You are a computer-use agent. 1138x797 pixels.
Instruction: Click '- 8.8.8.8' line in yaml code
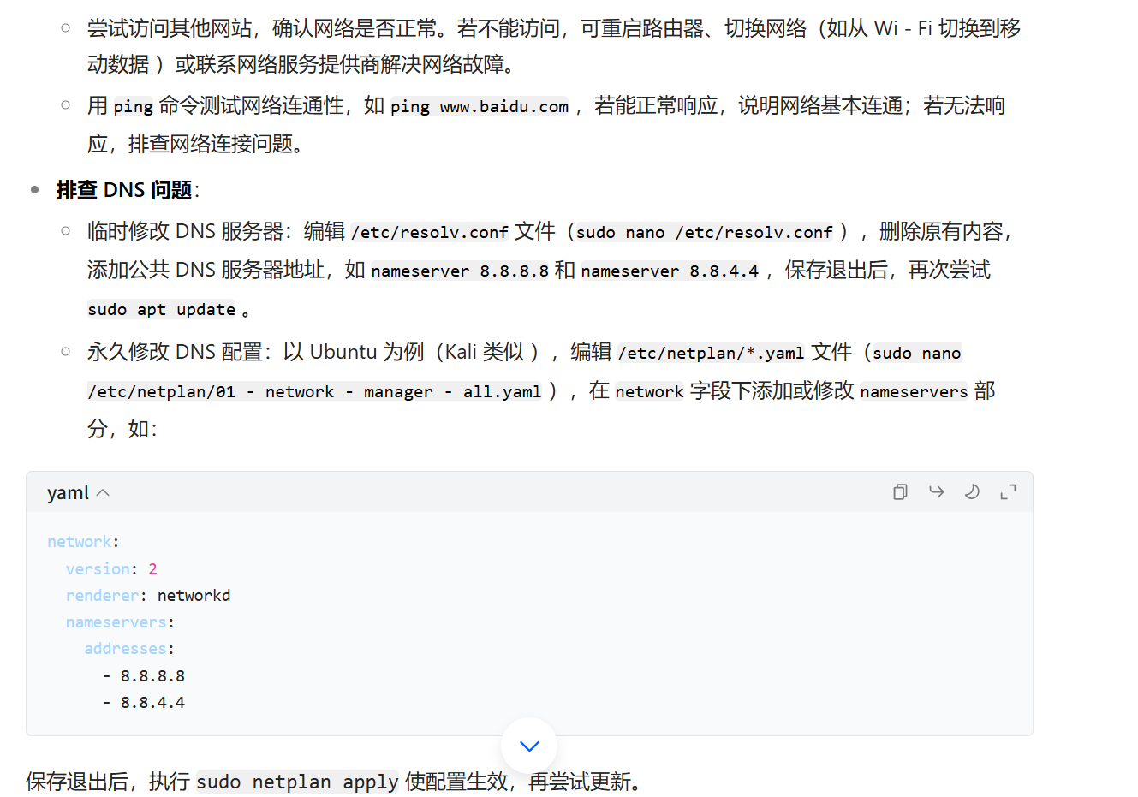144,676
